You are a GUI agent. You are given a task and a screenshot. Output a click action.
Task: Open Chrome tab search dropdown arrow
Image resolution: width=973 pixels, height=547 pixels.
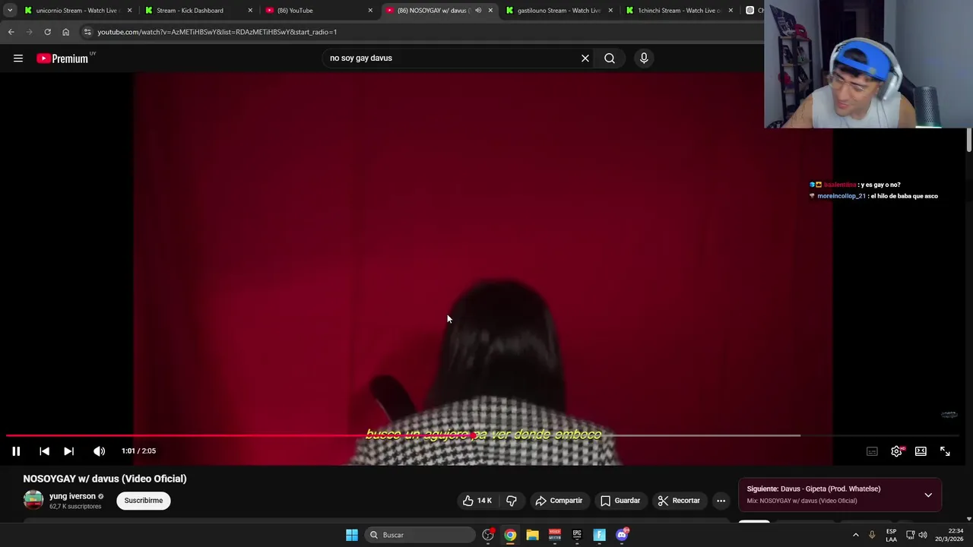click(10, 11)
